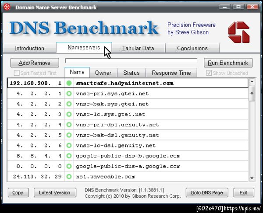The image size is (263, 213).
Task: Select the Name sub-tab
Action: [x=77, y=72]
